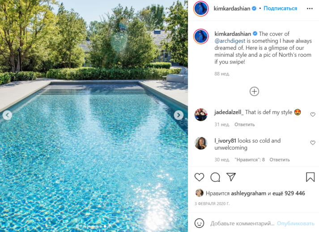Click the comment input field
The width and height of the screenshot is (319, 232).
click(242, 224)
